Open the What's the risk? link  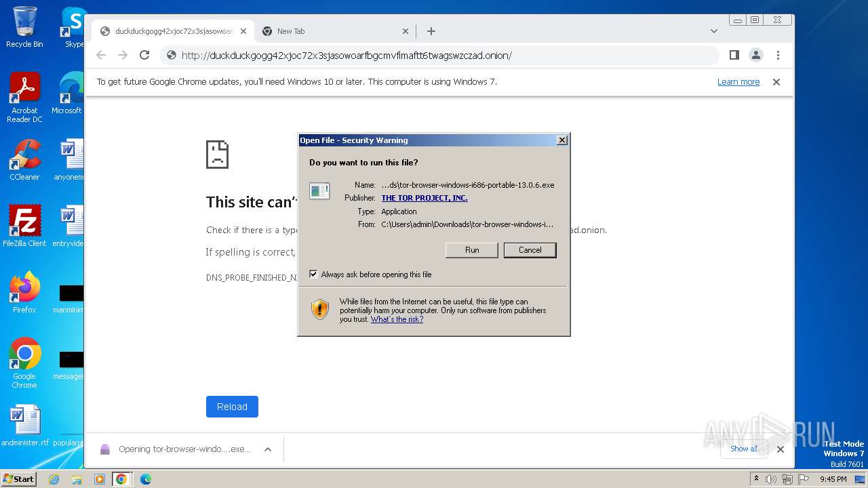click(397, 319)
